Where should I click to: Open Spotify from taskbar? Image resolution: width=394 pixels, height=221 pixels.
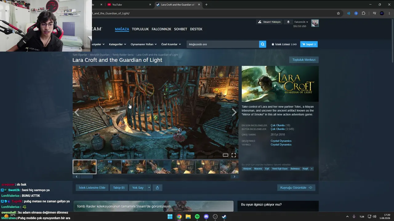[x=197, y=216]
